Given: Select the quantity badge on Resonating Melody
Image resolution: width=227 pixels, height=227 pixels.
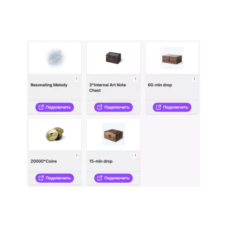Looking at the screenshot, I should coord(77,79).
